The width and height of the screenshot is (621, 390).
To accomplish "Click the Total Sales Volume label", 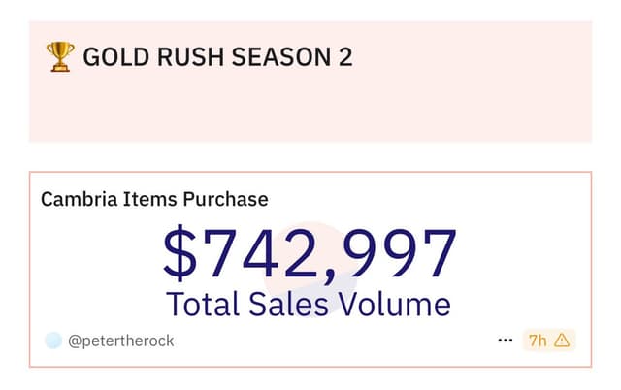I will click(309, 304).
